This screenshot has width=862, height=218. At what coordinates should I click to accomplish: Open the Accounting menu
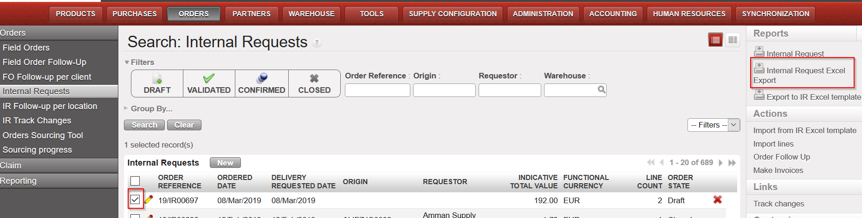click(613, 14)
